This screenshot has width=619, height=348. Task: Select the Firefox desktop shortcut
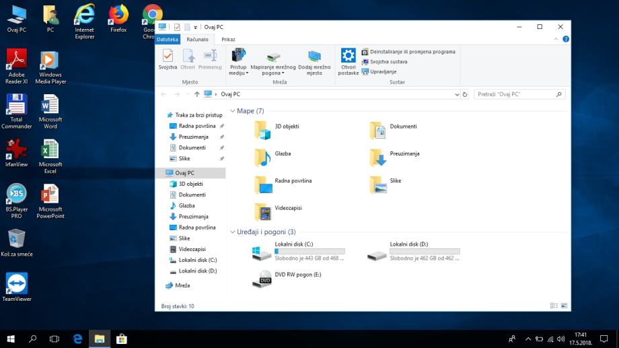click(x=118, y=18)
